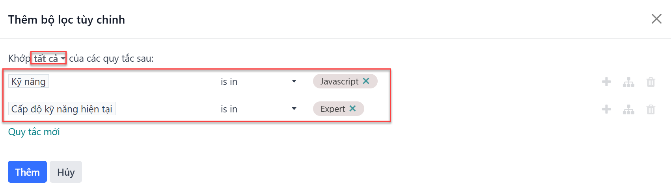This screenshot has width=671, height=191.
Task: Add rule after the Kỹ năng row
Action: (606, 82)
